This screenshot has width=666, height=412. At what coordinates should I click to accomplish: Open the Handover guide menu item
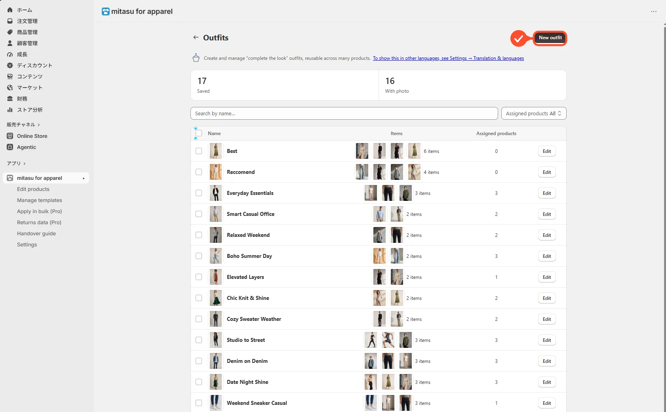(x=36, y=234)
